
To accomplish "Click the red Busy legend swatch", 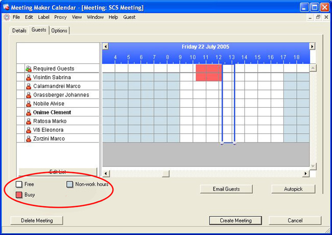I will point(19,195).
